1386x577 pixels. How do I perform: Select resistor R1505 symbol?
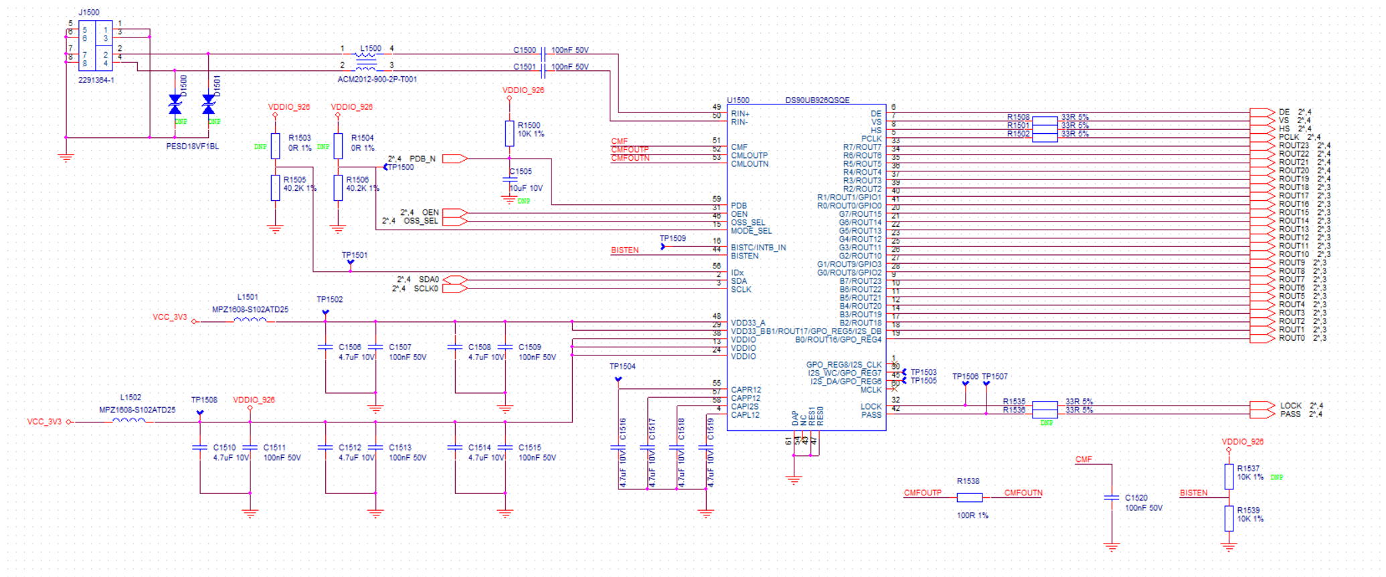(x=275, y=188)
